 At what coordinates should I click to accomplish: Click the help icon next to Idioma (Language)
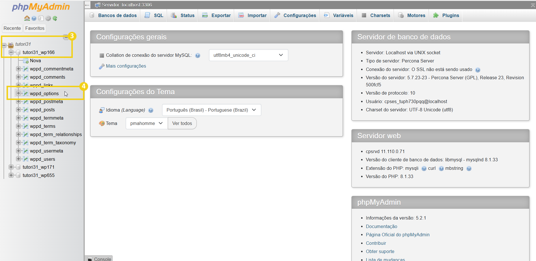coord(151,110)
